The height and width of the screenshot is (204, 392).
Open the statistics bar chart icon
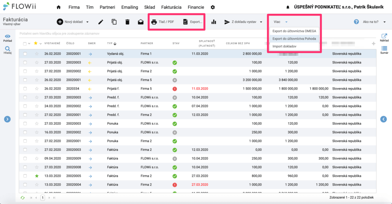214,22
